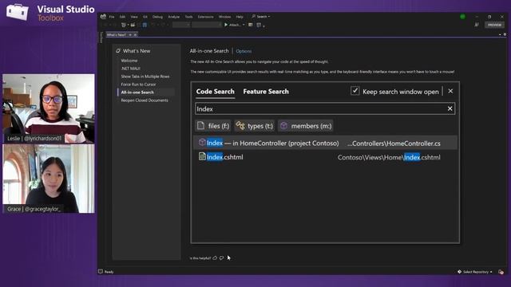Open the Window menu
Screen dimensions: 511x287
coord(225,17)
